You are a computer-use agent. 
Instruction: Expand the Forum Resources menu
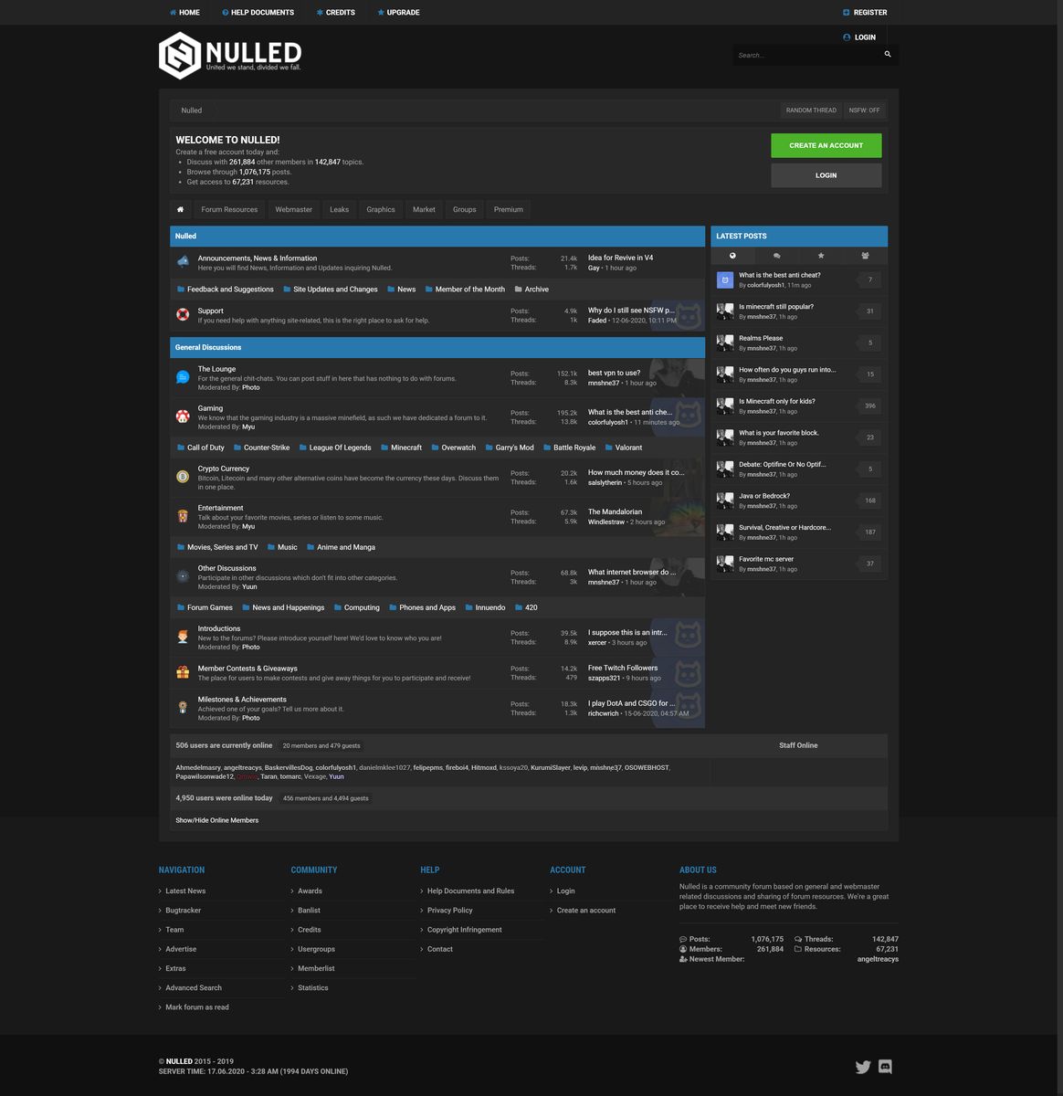[x=229, y=209]
